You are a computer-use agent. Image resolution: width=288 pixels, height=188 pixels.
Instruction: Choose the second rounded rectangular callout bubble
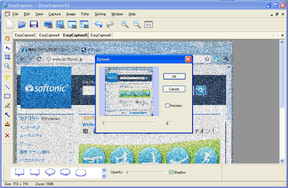tap(35, 173)
